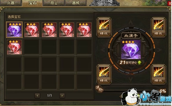Click the 进阶 advancement progress bar

(x=130, y=91)
